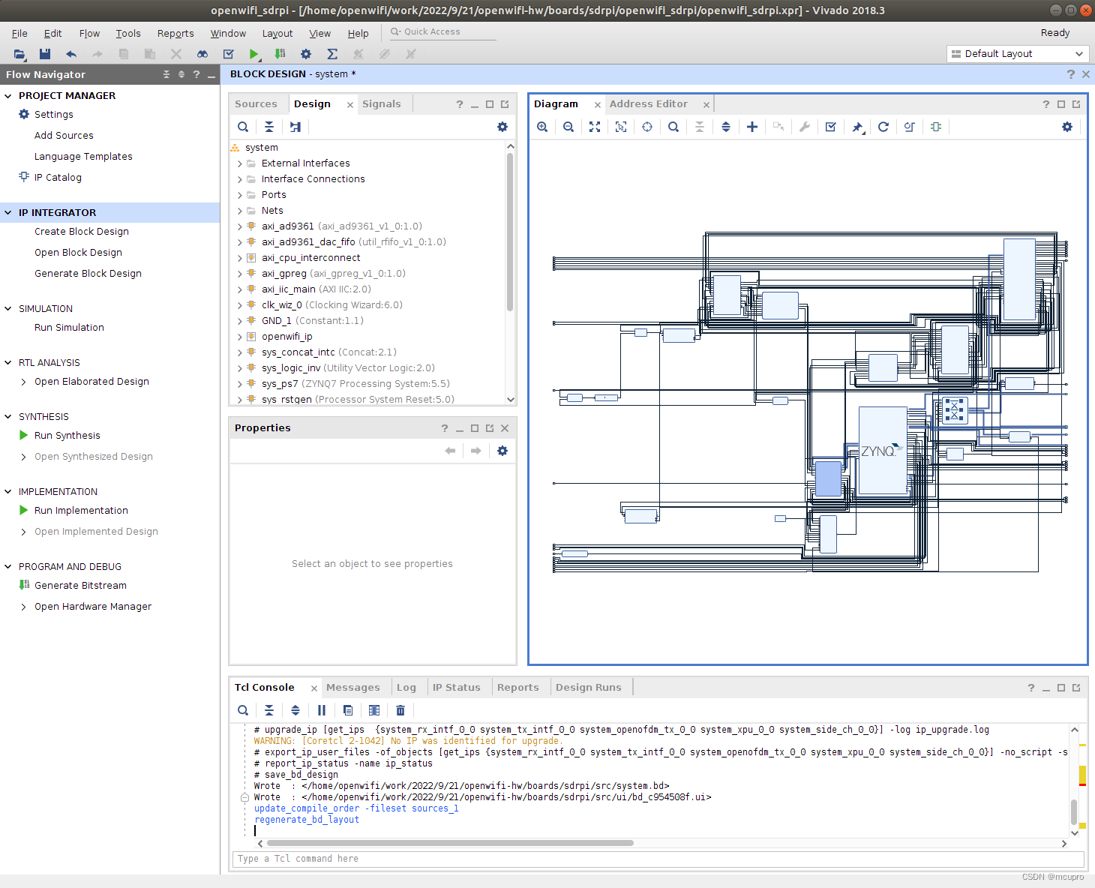
Task: Zoom in on the Diagram canvas
Action: [x=542, y=127]
